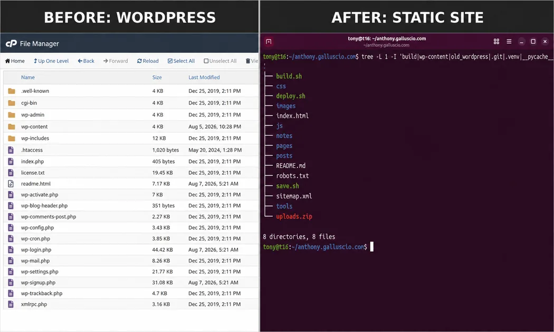
Task: Click the wp-login.php file icon
Action: pyautogui.click(x=11, y=250)
